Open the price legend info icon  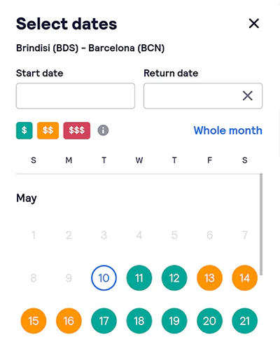[103, 130]
